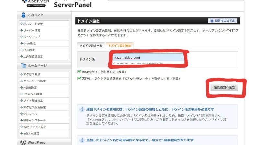This screenshot has height=145, width=259.
Task: Go to Cron設定
Action: tap(44, 43)
